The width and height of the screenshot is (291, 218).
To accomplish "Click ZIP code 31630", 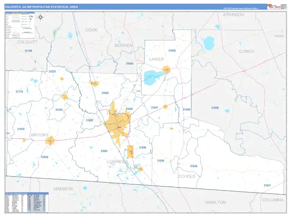I will click(x=215, y=108).
